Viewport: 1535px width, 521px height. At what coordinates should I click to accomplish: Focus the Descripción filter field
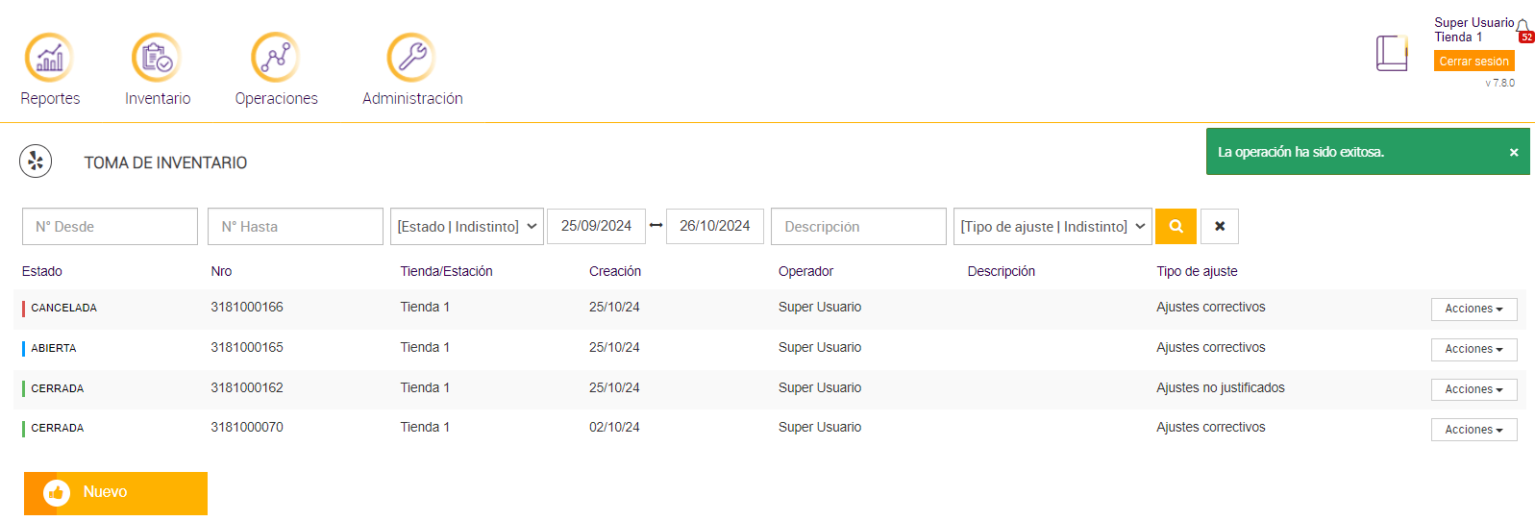pos(858,227)
